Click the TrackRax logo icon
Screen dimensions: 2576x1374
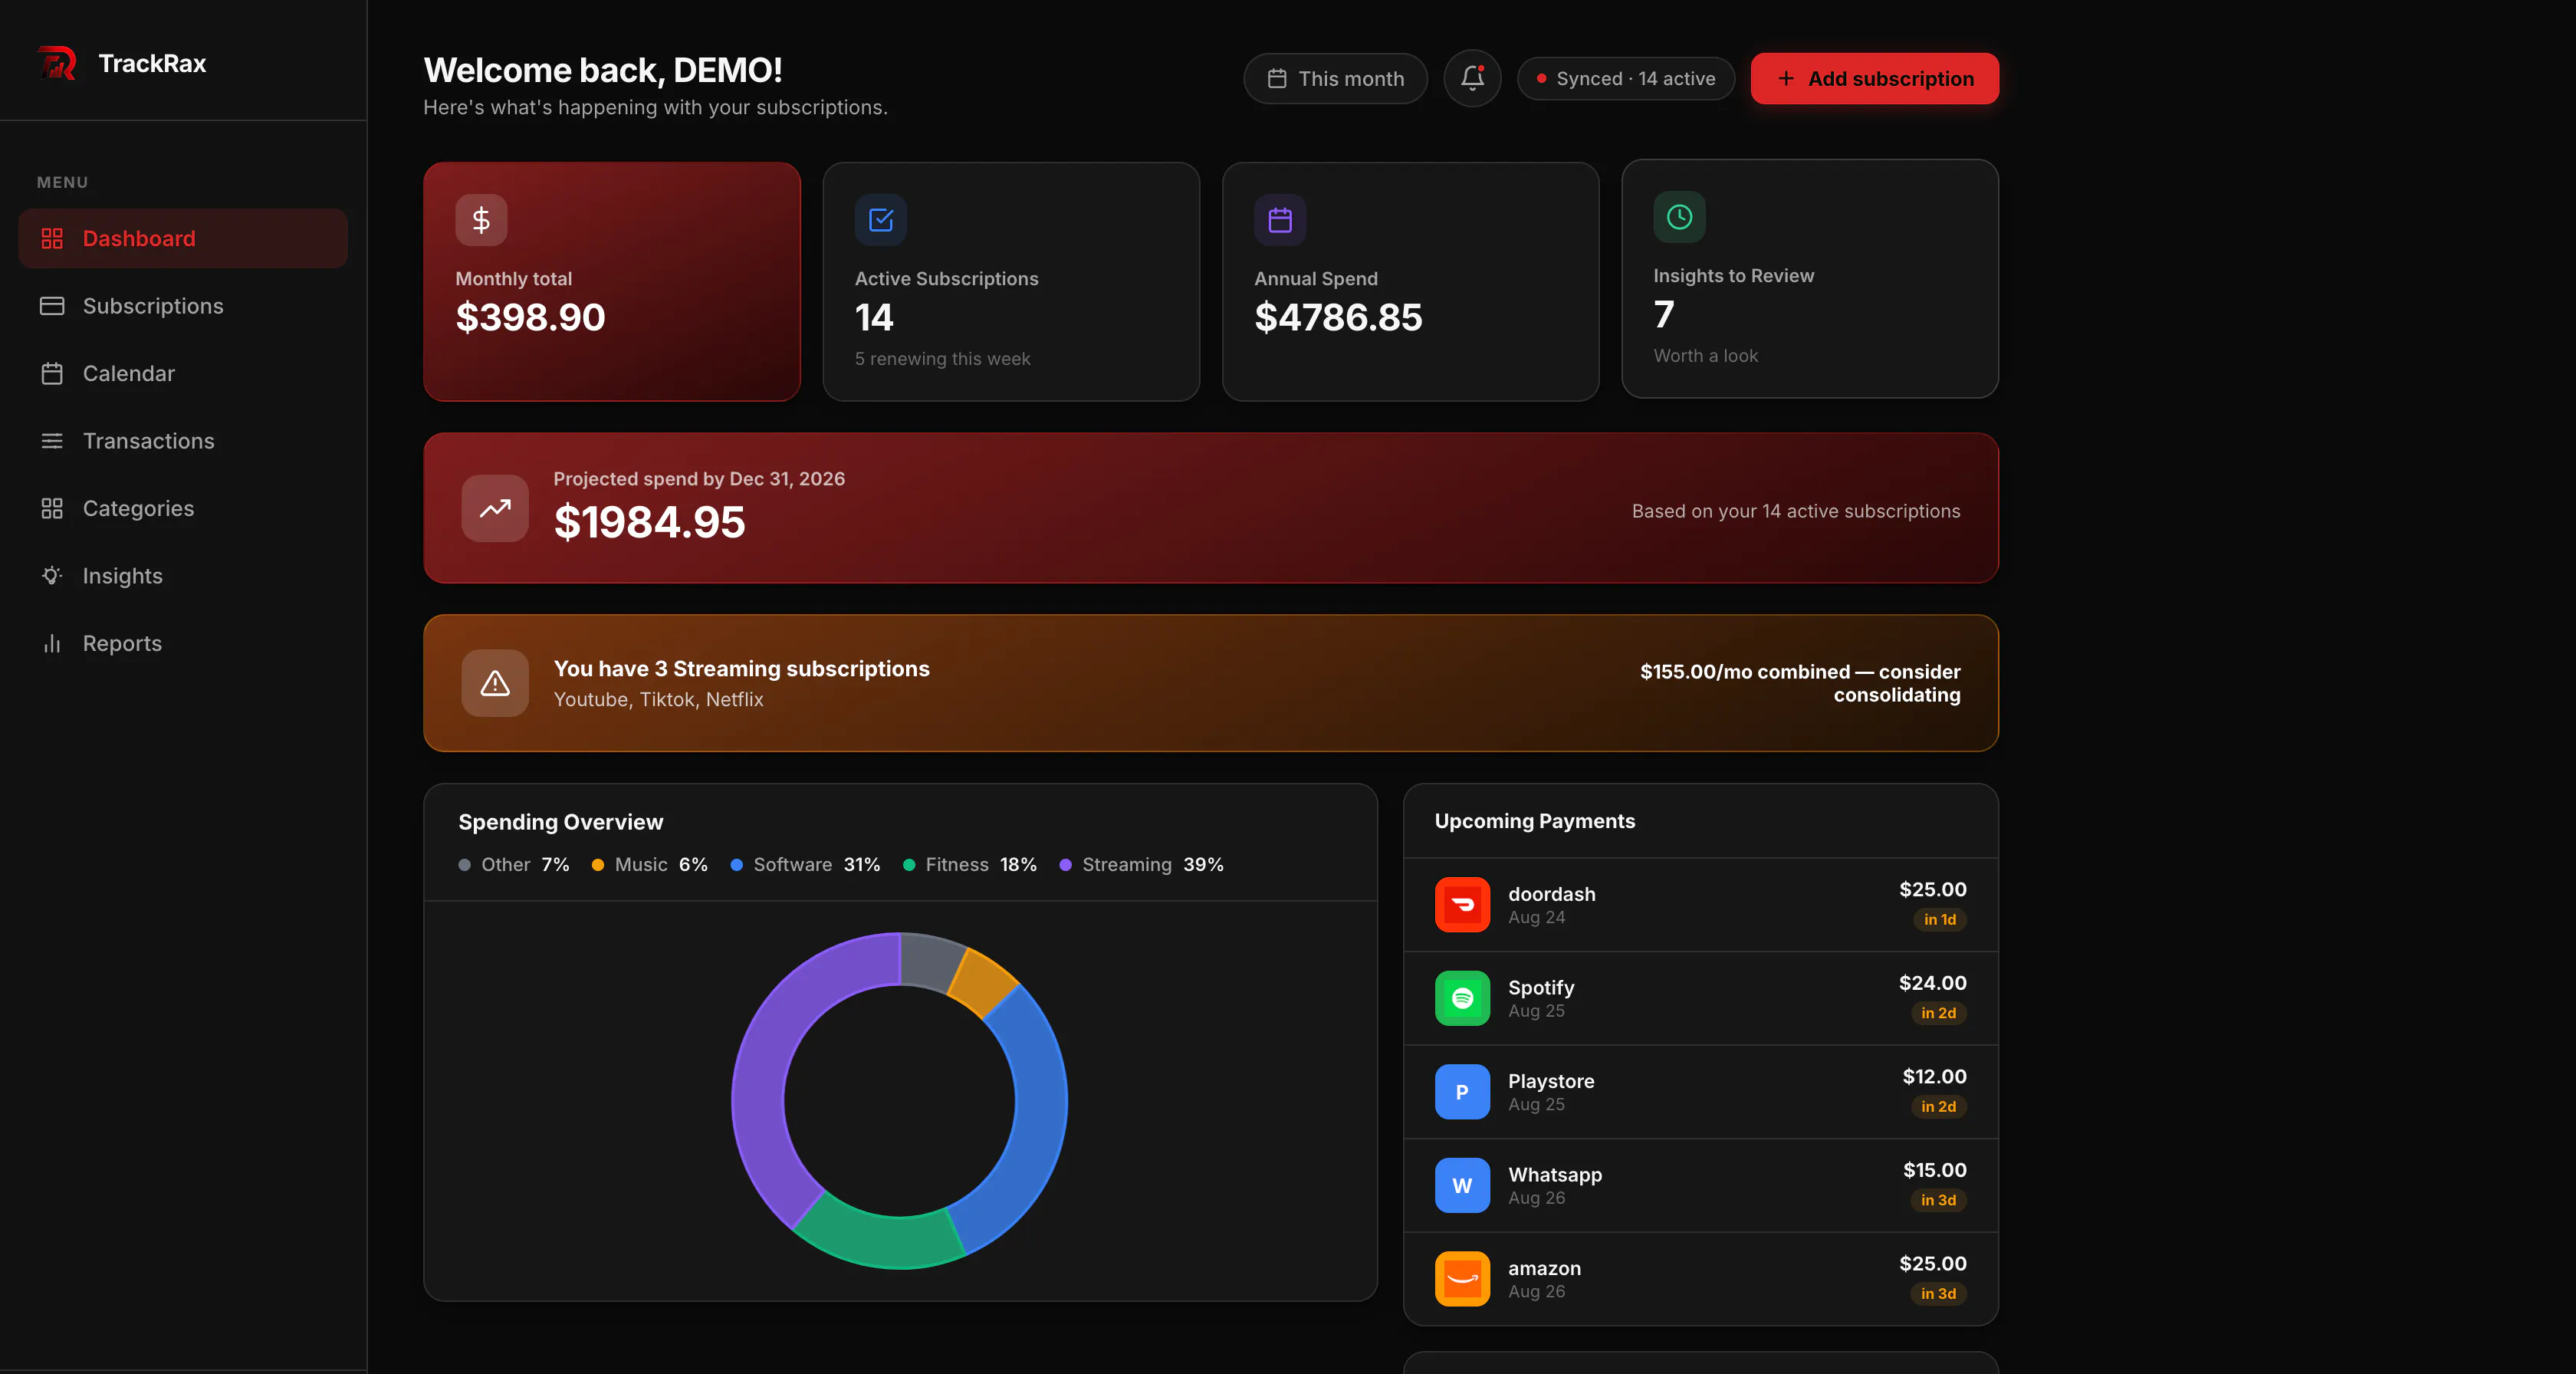coord(57,63)
